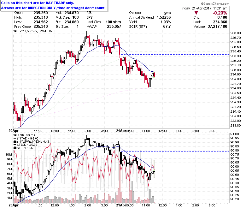The height and width of the screenshot is (208, 246).
Task: Click the High value 235.310
Action: [x=41, y=17]
